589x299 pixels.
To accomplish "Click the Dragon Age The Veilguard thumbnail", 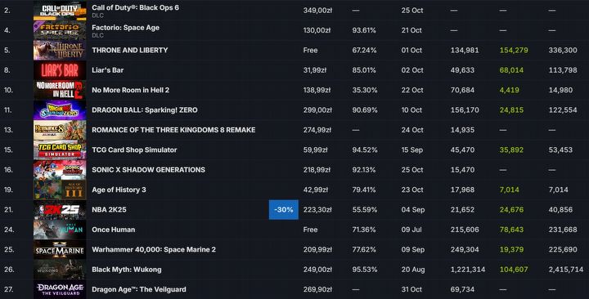I will (60, 289).
